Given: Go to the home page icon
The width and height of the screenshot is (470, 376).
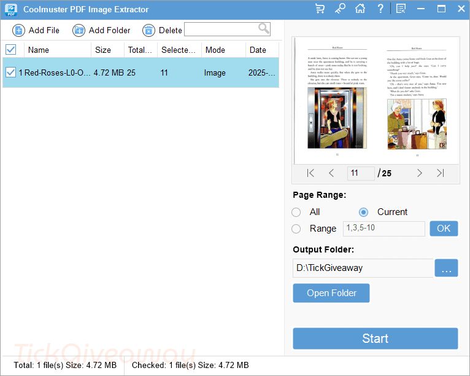Looking at the screenshot, I should coord(360,9).
